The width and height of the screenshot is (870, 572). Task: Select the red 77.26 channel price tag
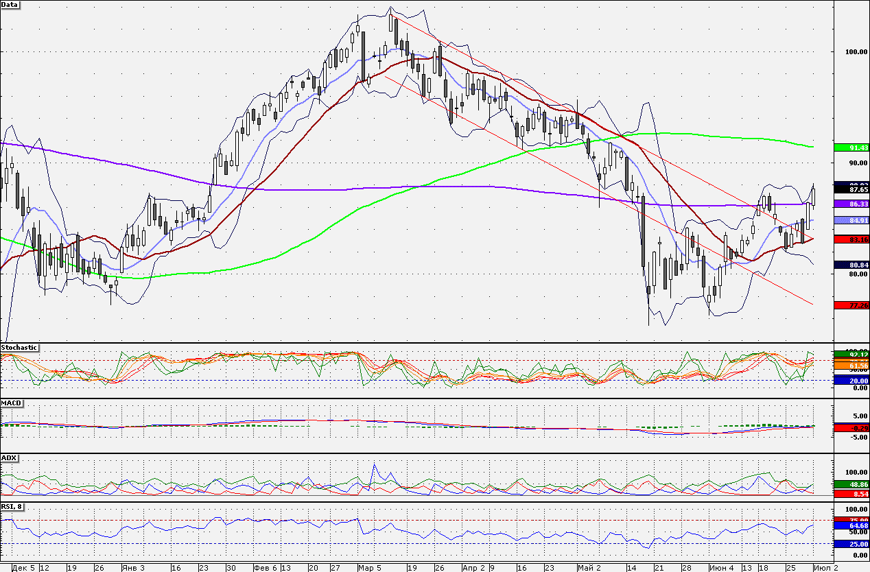(x=851, y=305)
